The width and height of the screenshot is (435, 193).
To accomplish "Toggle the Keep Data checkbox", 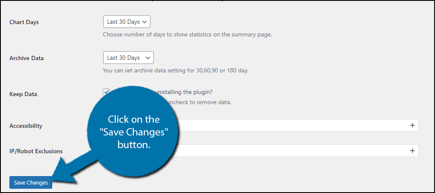I will pyautogui.click(x=106, y=92).
